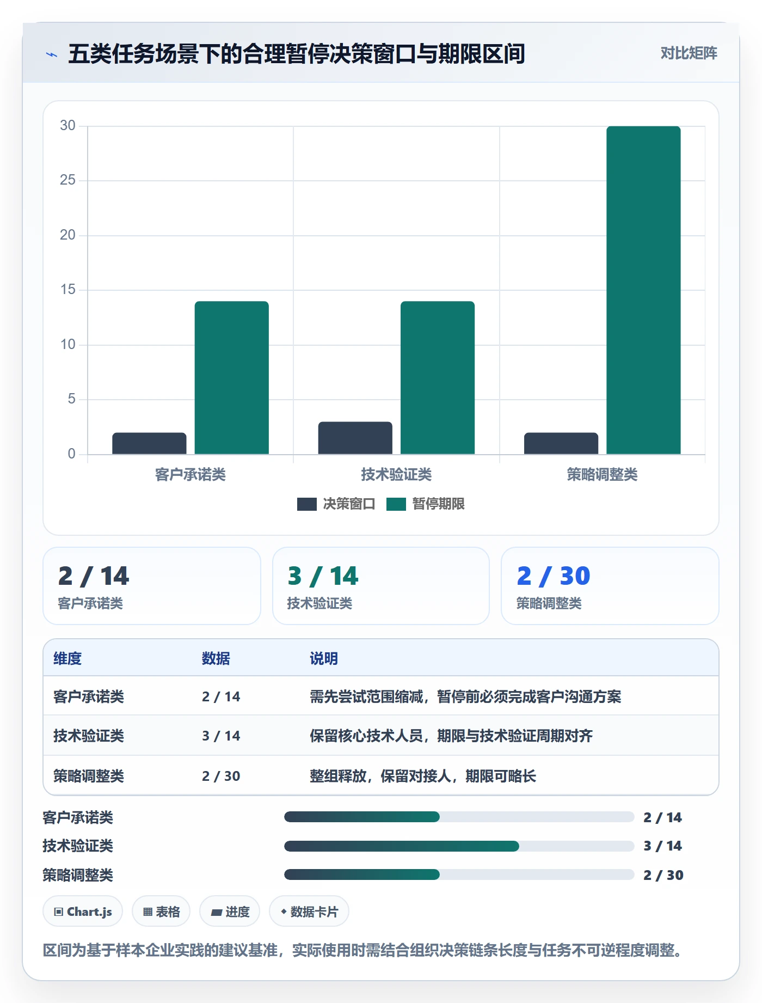The image size is (762, 1003).
Task: Click the 整组释放 description cell
Action: coord(423,776)
